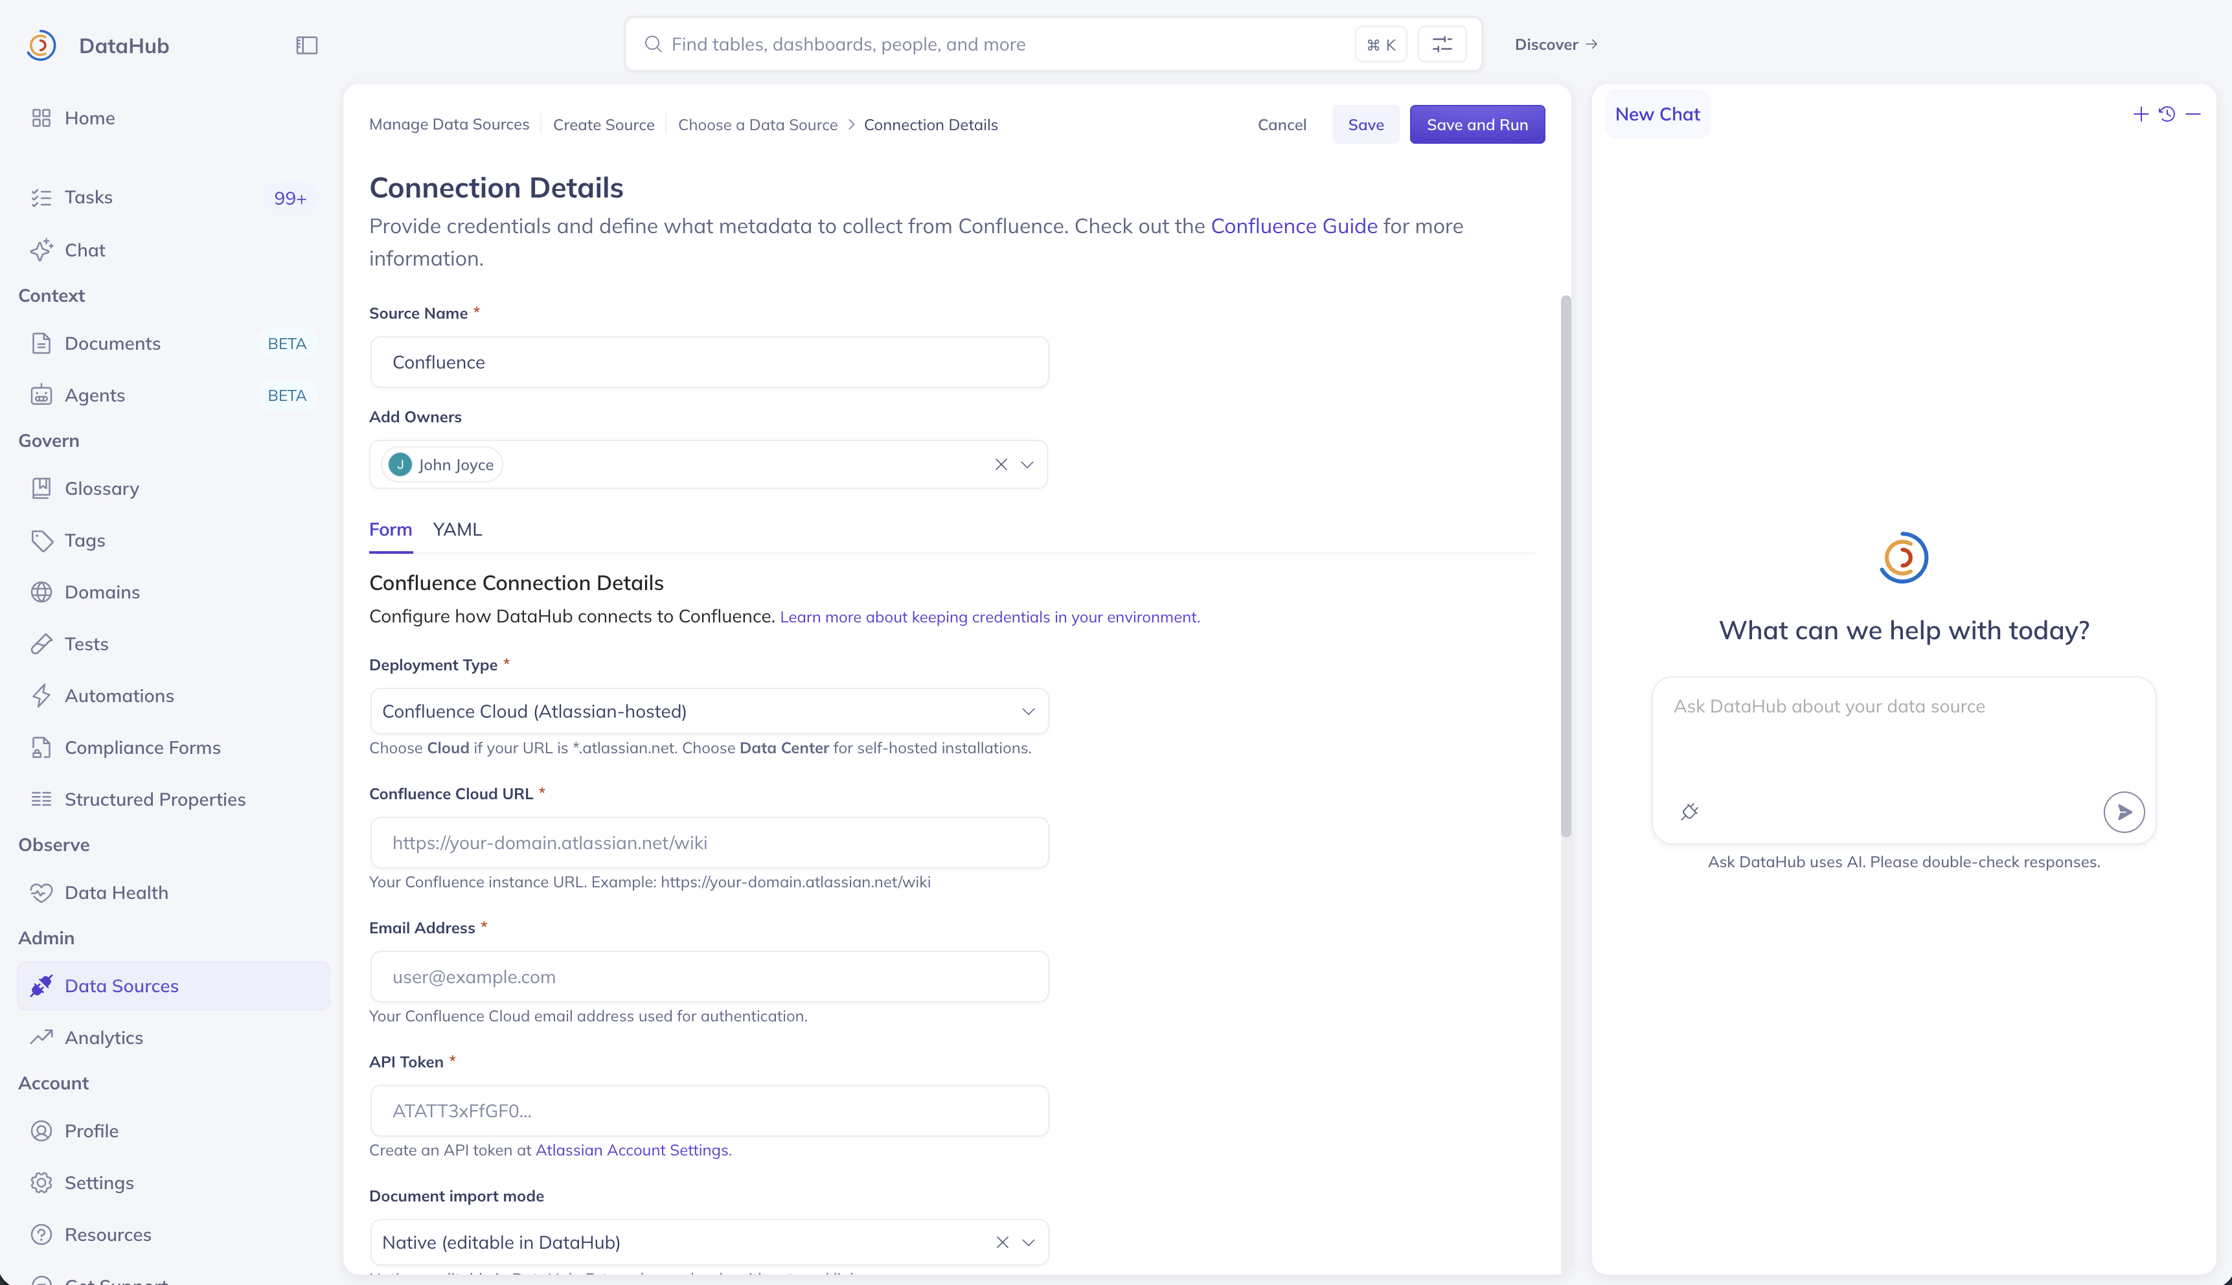Switch to the YAML tab

[x=457, y=530]
